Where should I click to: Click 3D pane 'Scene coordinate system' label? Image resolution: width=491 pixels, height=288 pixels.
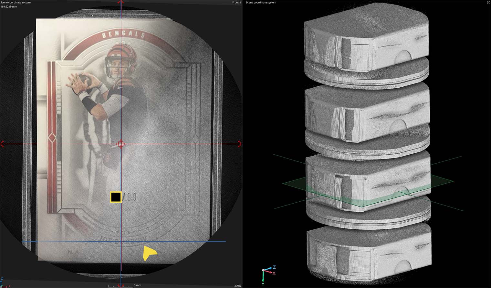[261, 3]
